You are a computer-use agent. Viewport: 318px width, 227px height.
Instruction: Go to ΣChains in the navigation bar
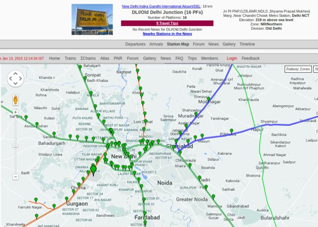click(86, 58)
